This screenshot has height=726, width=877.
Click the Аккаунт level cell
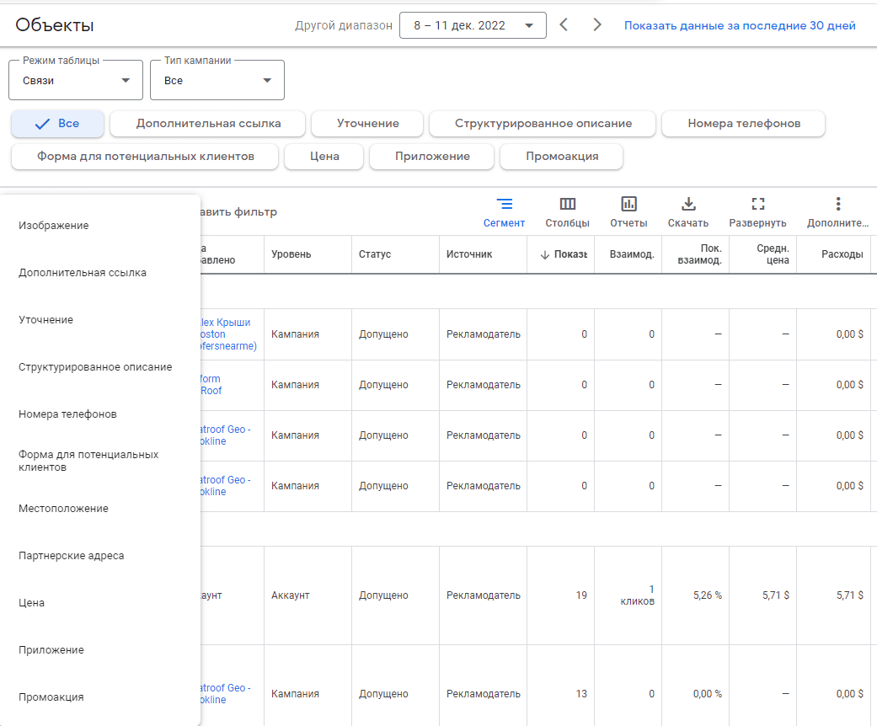[x=307, y=595]
